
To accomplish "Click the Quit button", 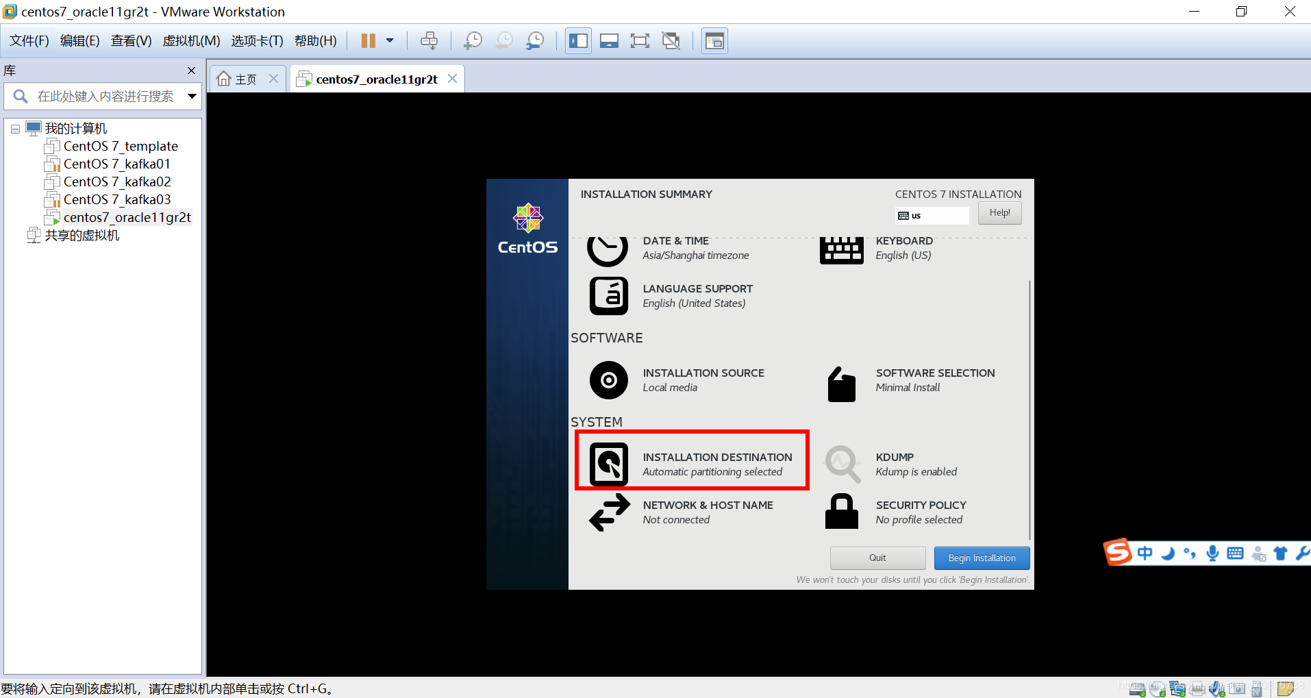I will click(x=877, y=558).
